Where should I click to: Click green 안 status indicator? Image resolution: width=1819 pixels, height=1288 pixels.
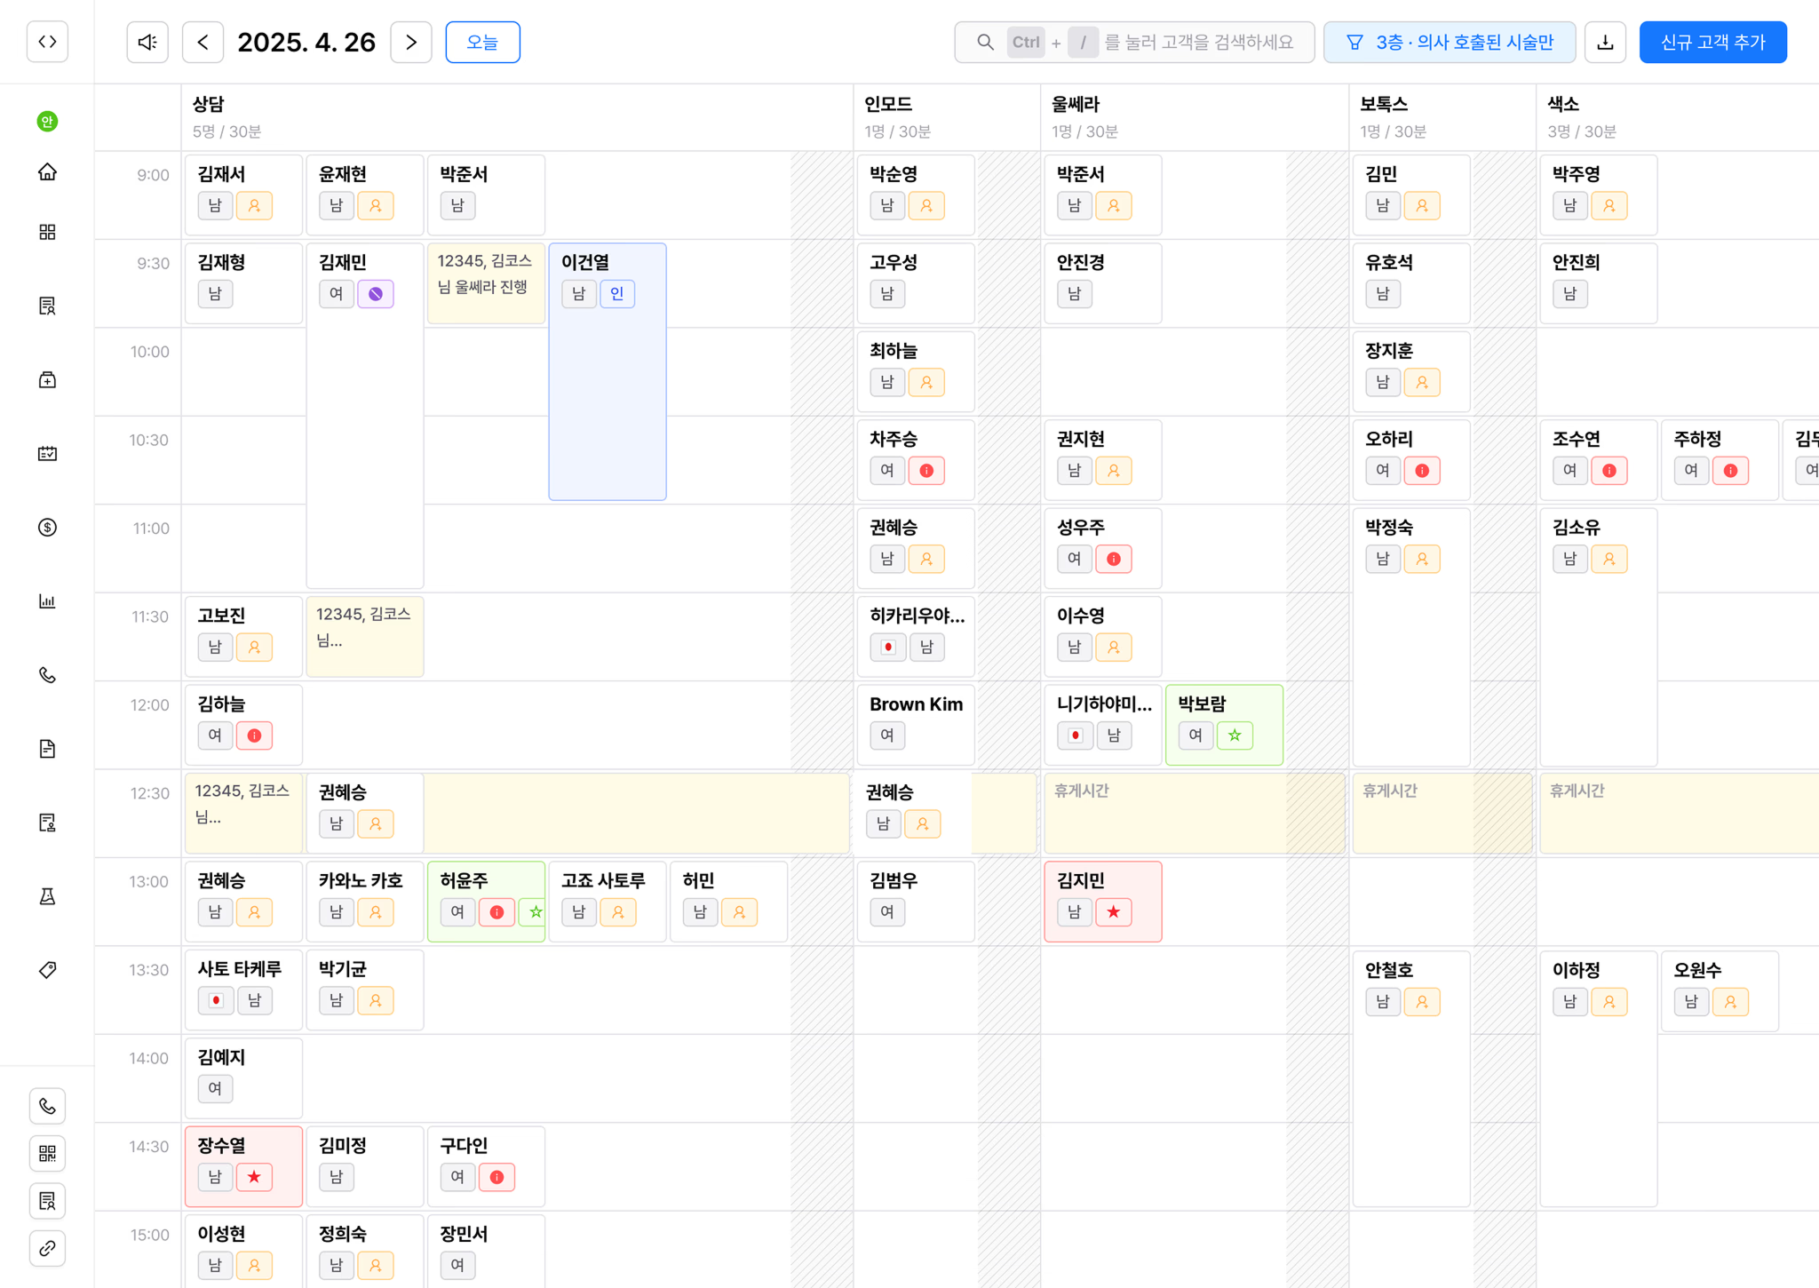pos(47,122)
